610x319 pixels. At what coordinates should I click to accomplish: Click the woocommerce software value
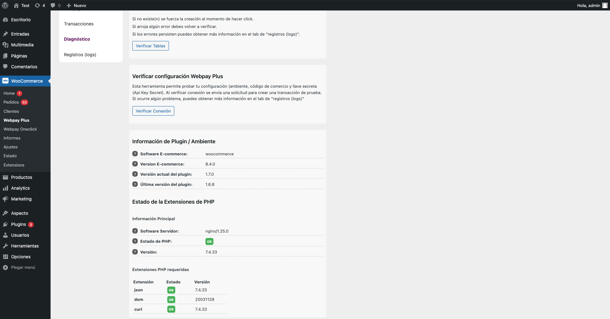click(219, 154)
